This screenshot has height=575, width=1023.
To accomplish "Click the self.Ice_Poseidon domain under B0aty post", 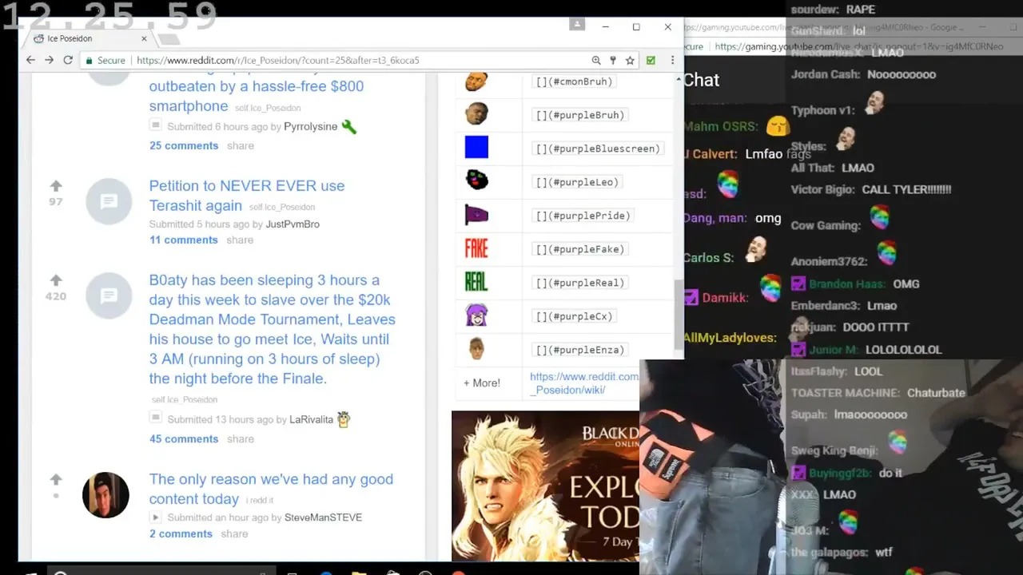I will tap(185, 399).
